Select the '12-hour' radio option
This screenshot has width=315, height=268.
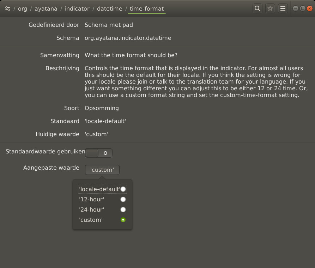123,199
